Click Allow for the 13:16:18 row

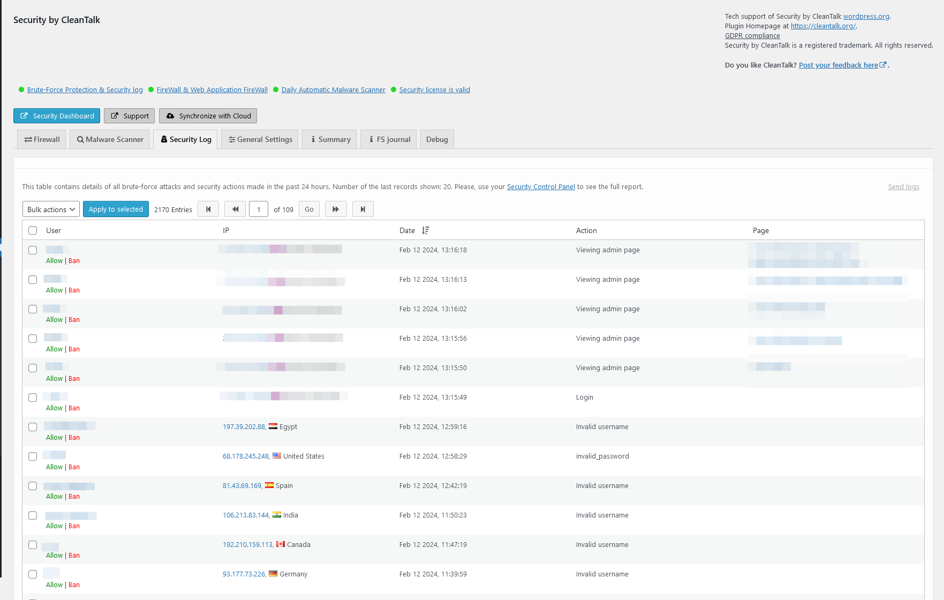pyautogui.click(x=54, y=260)
